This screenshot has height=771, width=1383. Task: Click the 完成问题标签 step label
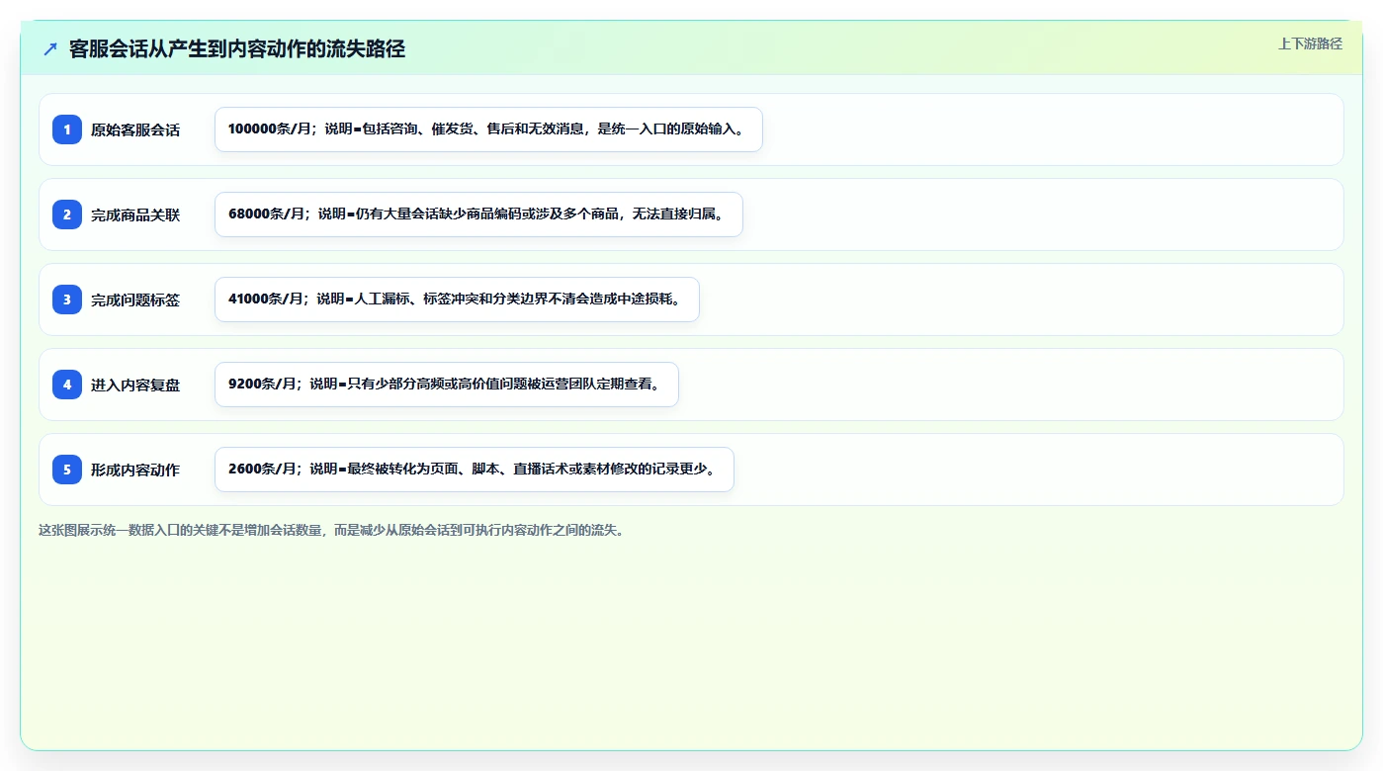[x=135, y=300]
